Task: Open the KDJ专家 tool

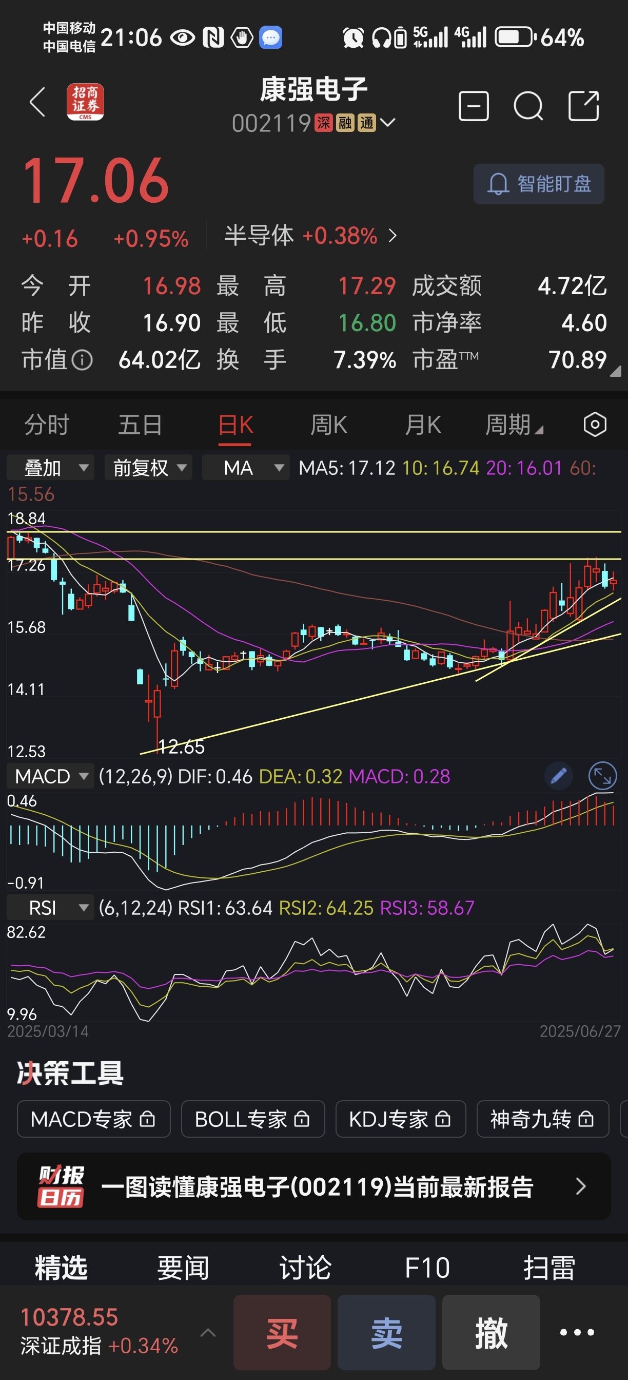Action: coord(401,1119)
